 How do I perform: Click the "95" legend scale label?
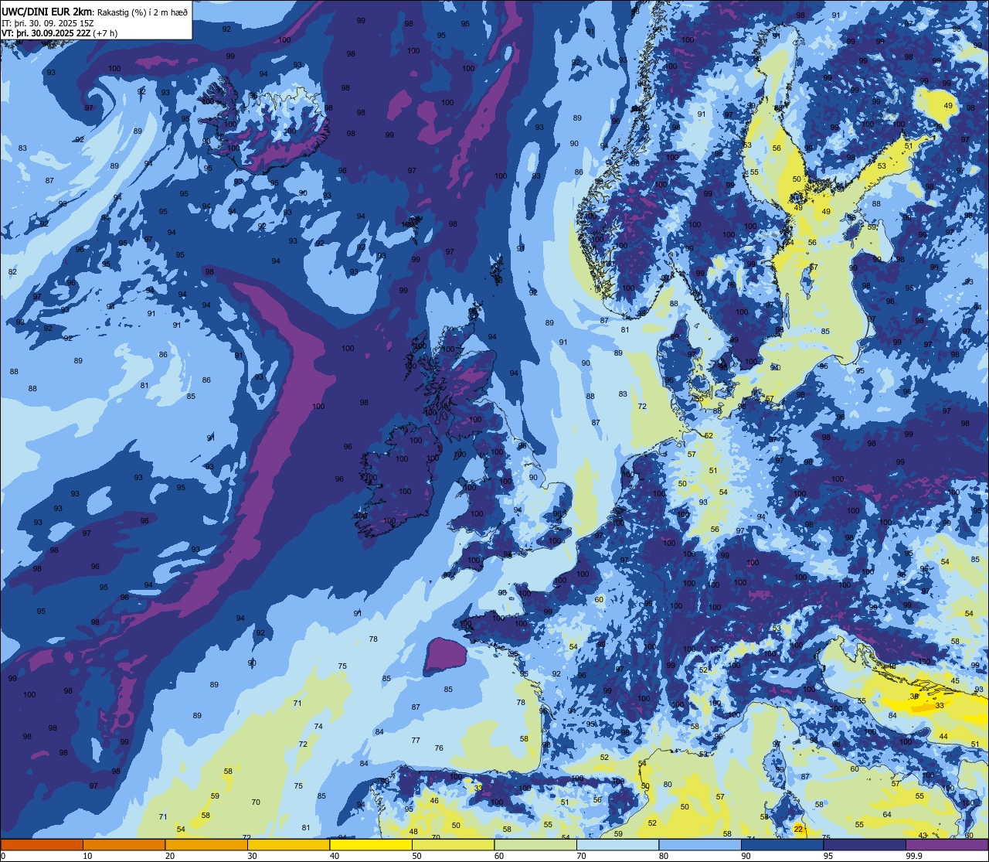pyautogui.click(x=828, y=856)
